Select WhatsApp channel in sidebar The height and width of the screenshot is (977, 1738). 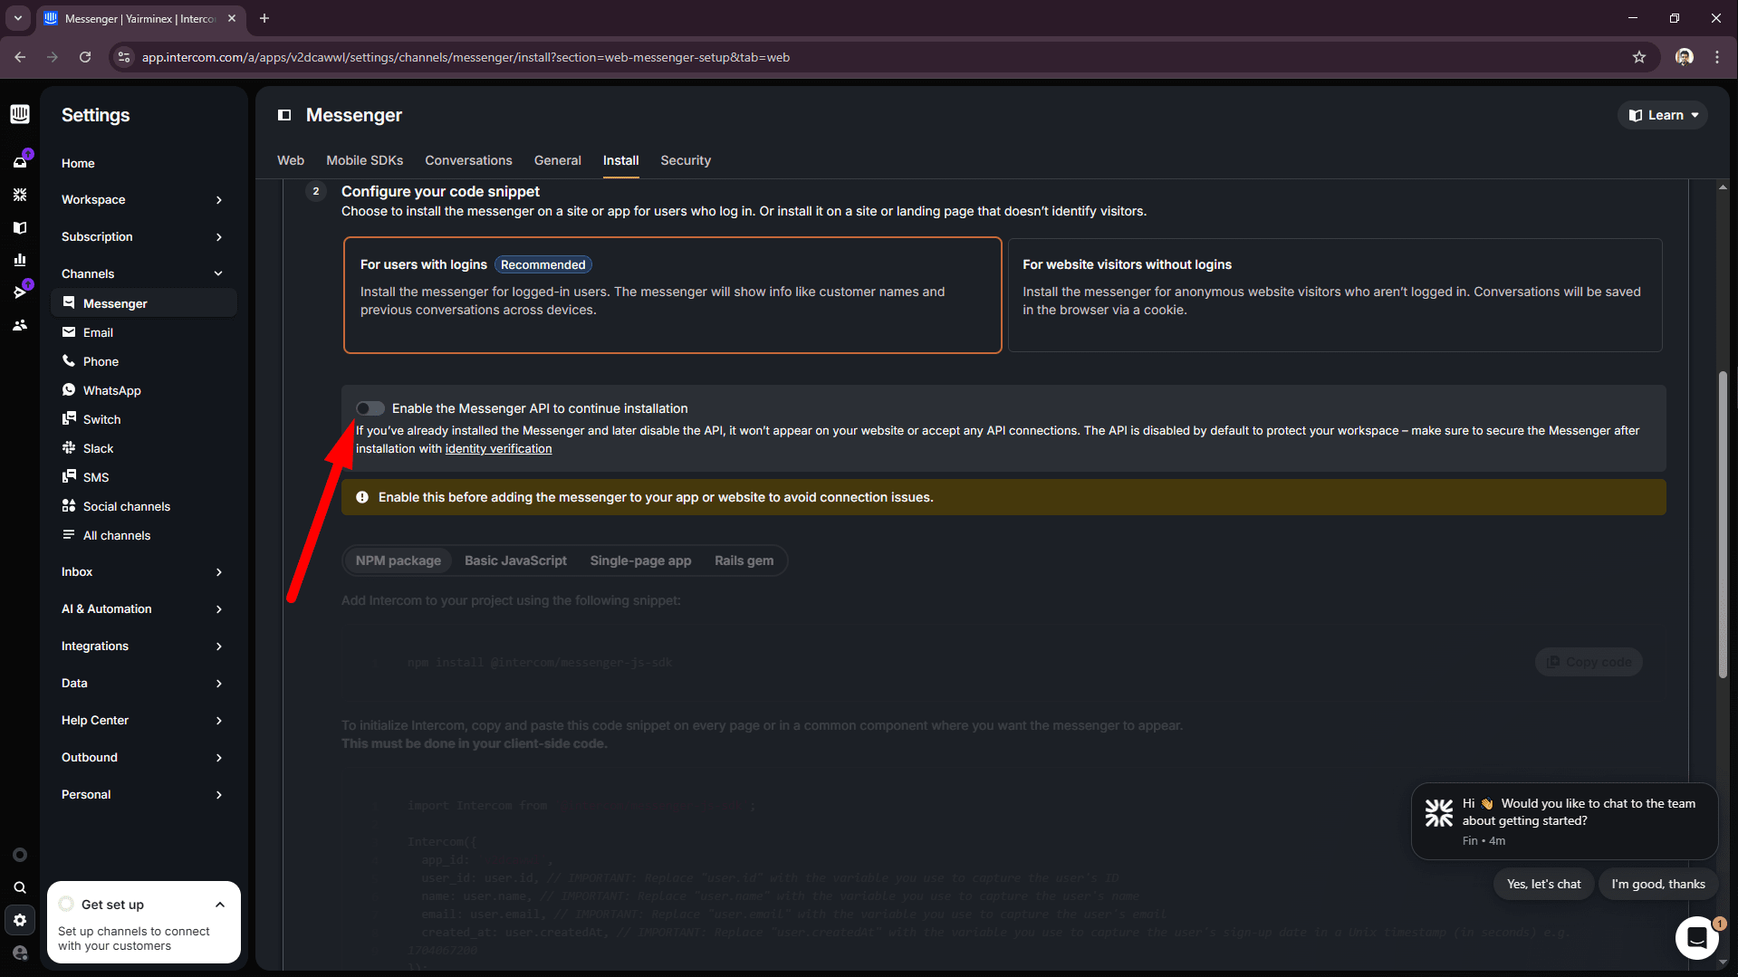144,390
